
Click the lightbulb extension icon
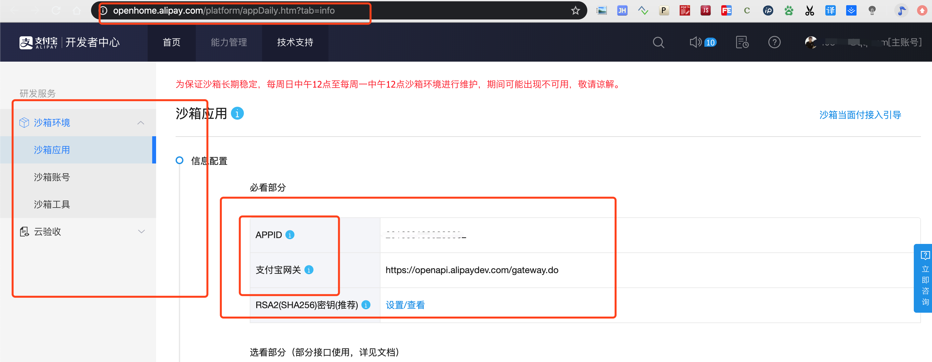coord(872,10)
